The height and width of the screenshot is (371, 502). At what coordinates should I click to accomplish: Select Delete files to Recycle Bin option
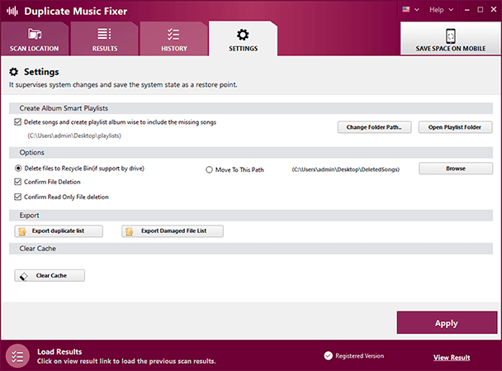18,169
